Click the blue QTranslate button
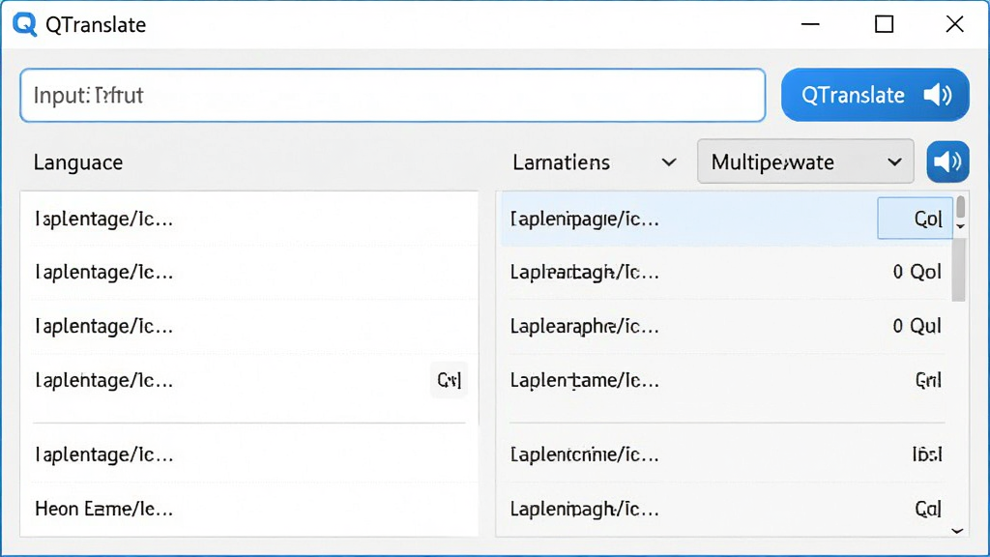The height and width of the screenshot is (557, 990). point(875,95)
